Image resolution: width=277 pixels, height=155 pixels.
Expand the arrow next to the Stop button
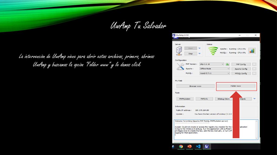[x=199, y=54]
